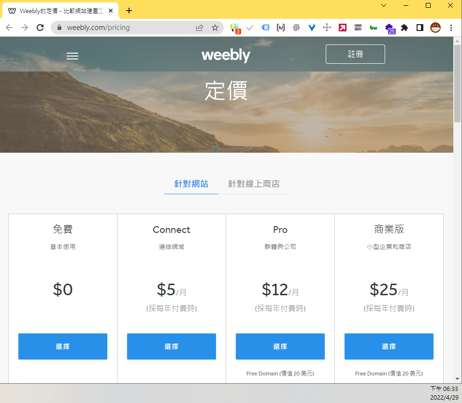Click the 定價 page heading

(x=226, y=91)
